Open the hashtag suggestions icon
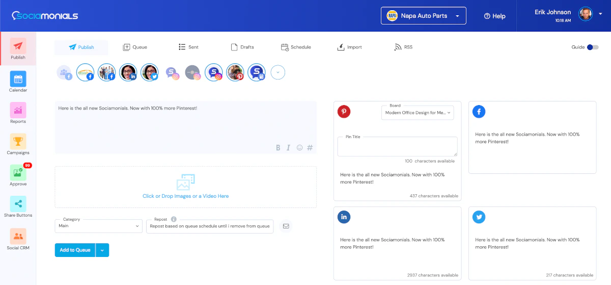 pyautogui.click(x=310, y=147)
